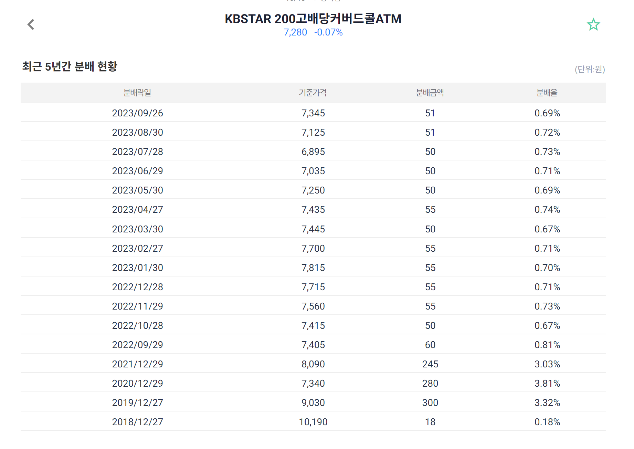This screenshot has width=634, height=449.
Task: Select the 7,700 base price cell
Action: tap(313, 248)
